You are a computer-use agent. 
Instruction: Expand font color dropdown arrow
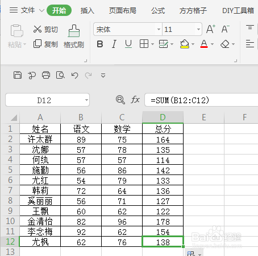(213, 44)
